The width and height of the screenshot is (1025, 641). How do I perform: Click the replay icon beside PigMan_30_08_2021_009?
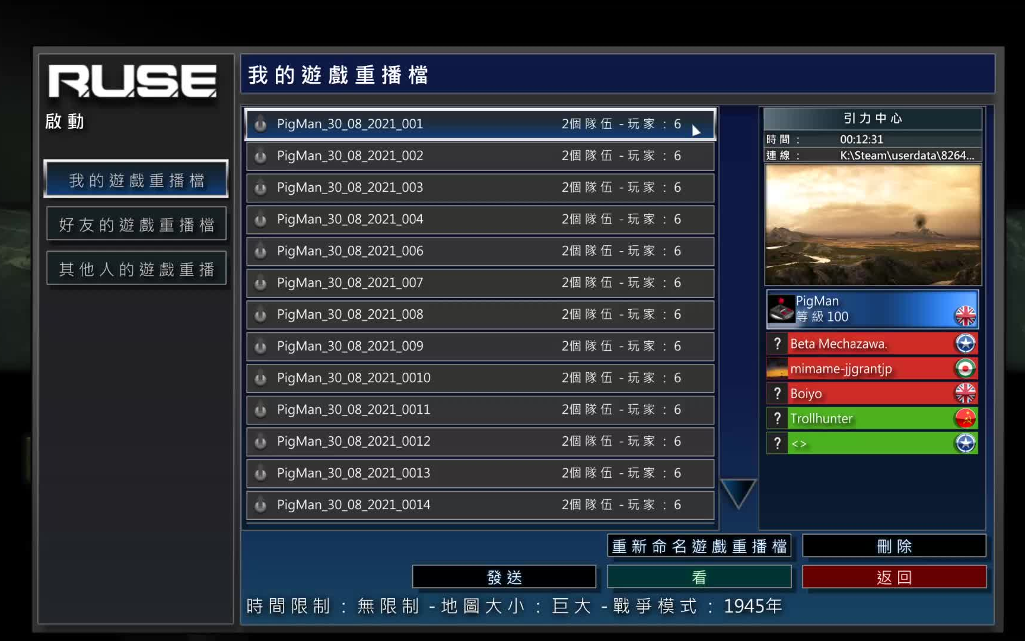(x=260, y=347)
